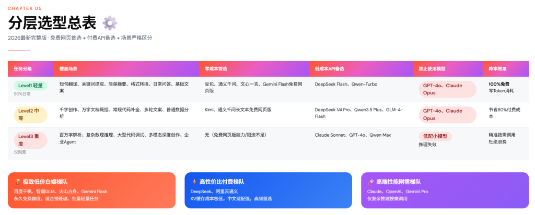Click the 零Token消耗 text
The image size is (535, 215).
point(501,91)
